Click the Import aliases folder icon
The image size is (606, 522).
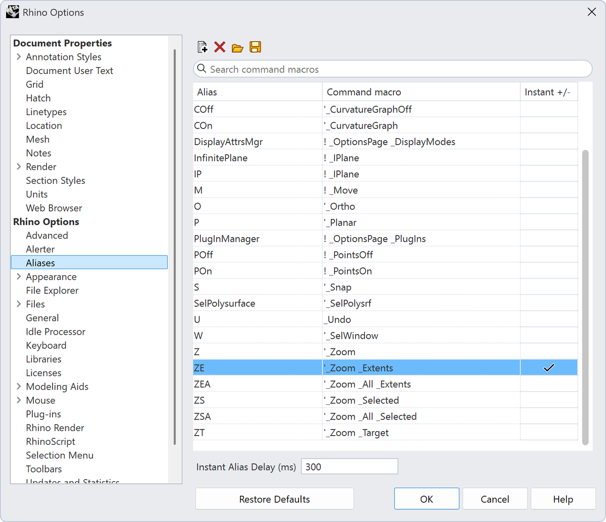237,48
